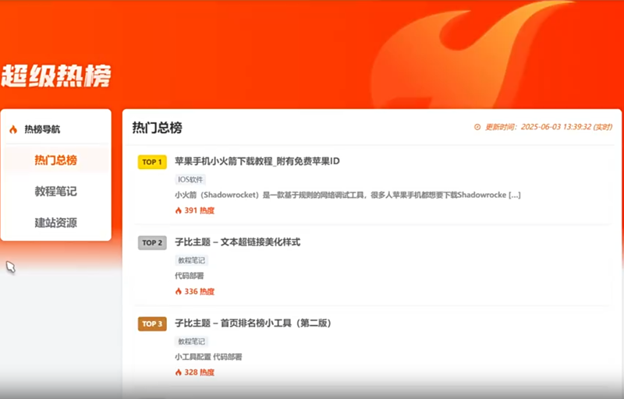Click the Shadowrocket description excerpt text
This screenshot has height=399, width=624.
[x=347, y=195]
